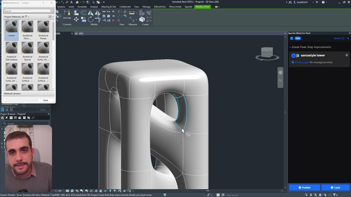Expand the Material Libraries section

click(29, 94)
